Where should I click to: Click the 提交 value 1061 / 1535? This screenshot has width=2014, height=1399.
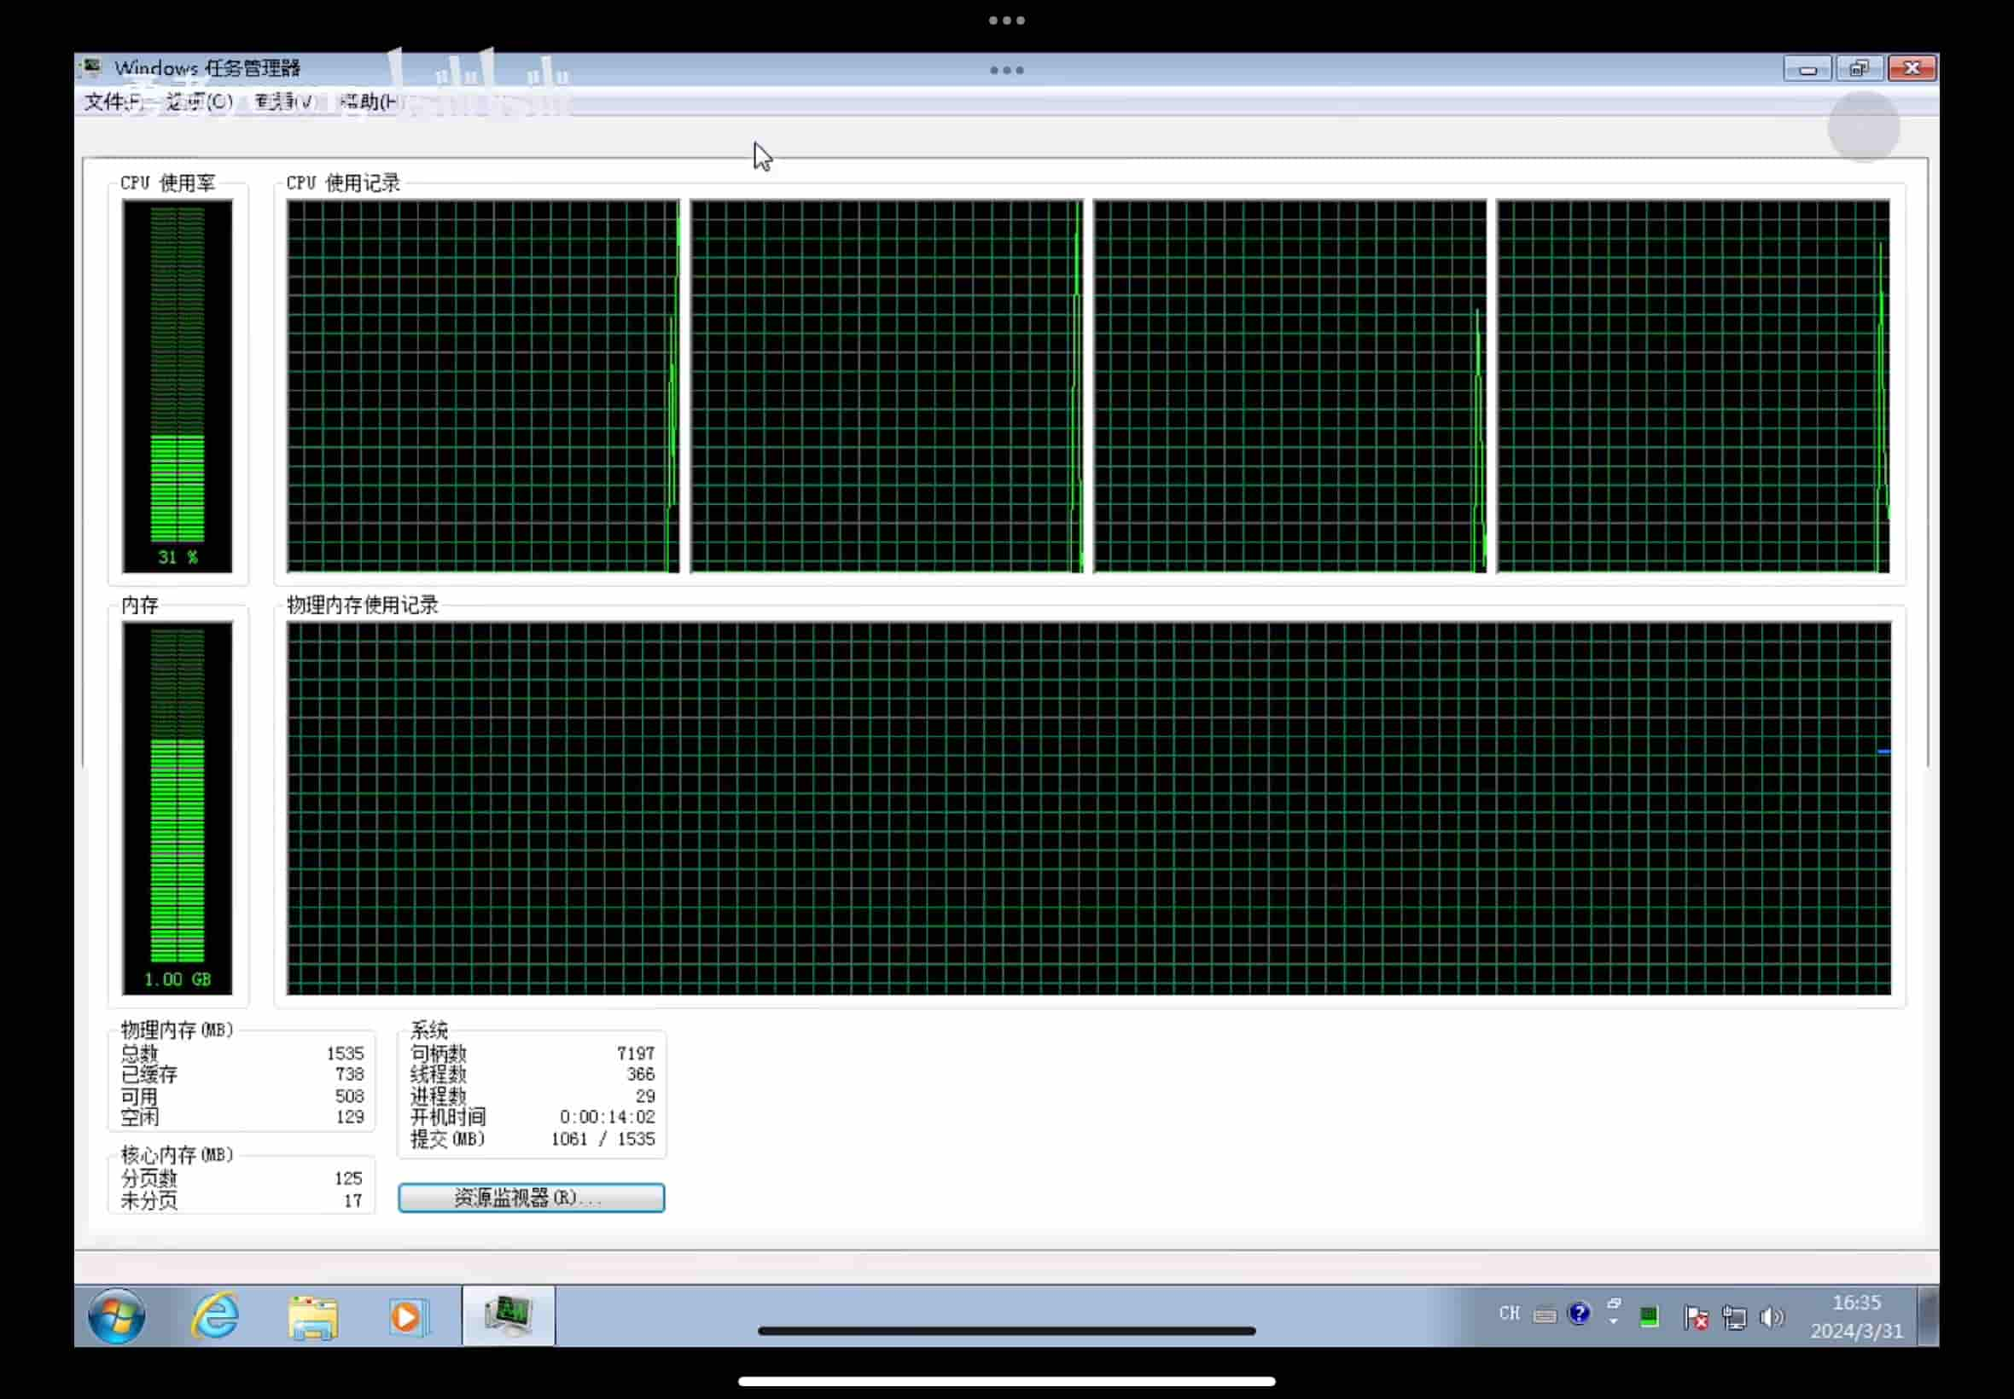pos(602,1139)
